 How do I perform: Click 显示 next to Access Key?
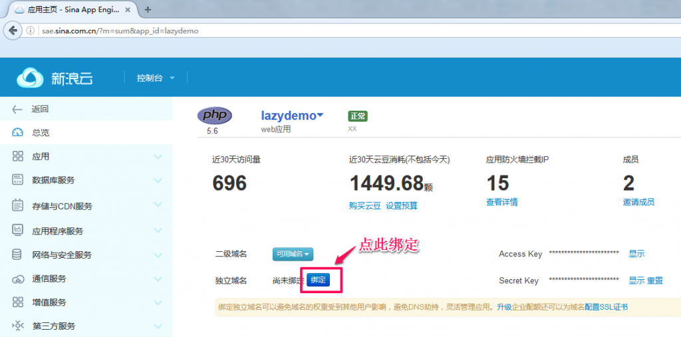pos(636,254)
